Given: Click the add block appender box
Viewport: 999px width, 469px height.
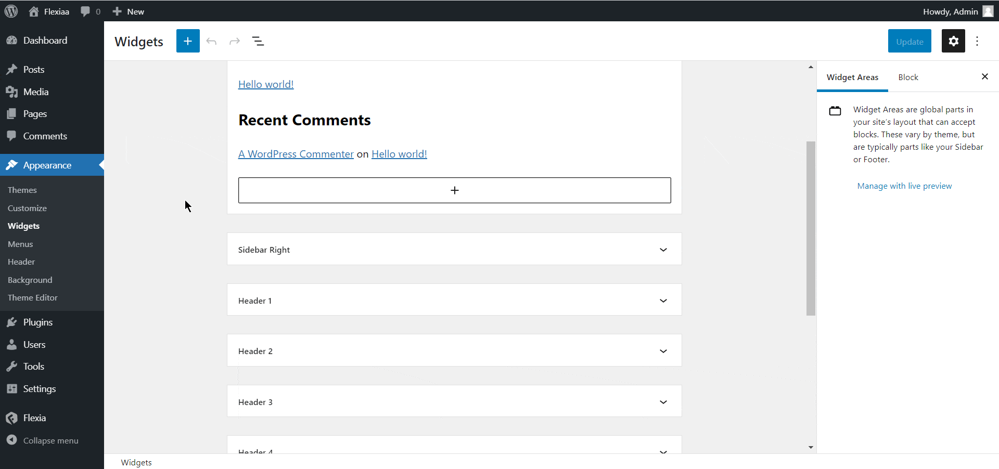Looking at the screenshot, I should (x=454, y=190).
